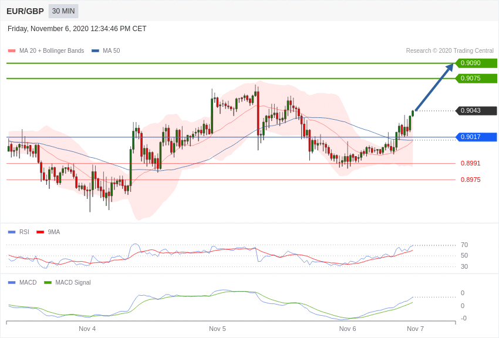Click the RSI legend swatch
The image size is (499, 338).
[12, 232]
